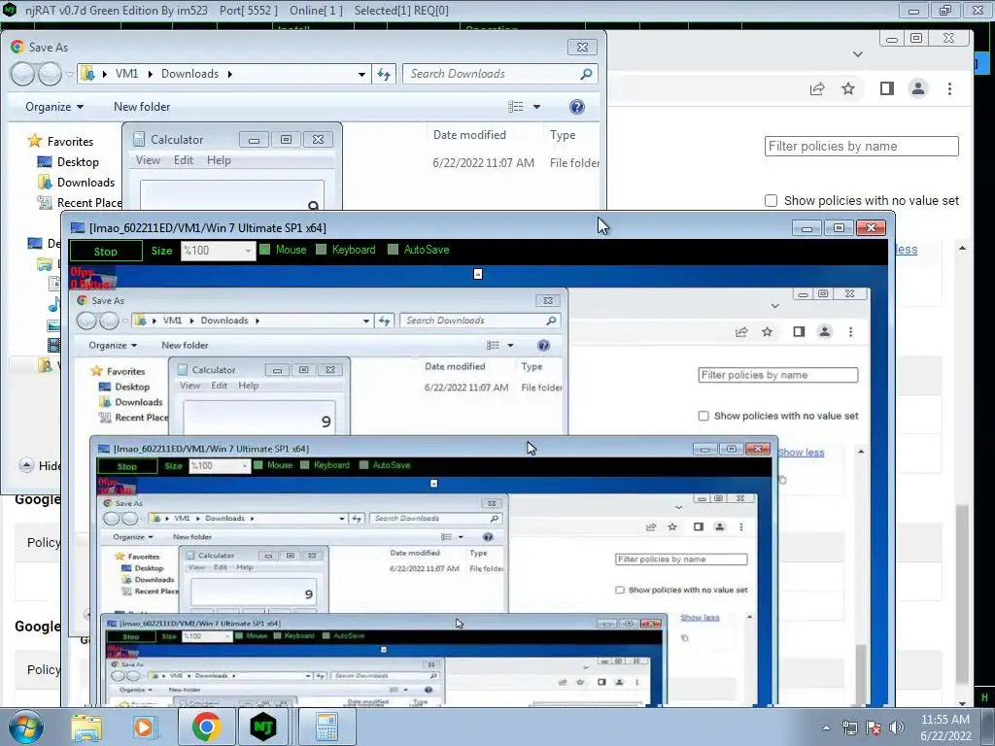995x746 pixels.
Task: Click white toggle square atop remote view
Action: [478, 274]
